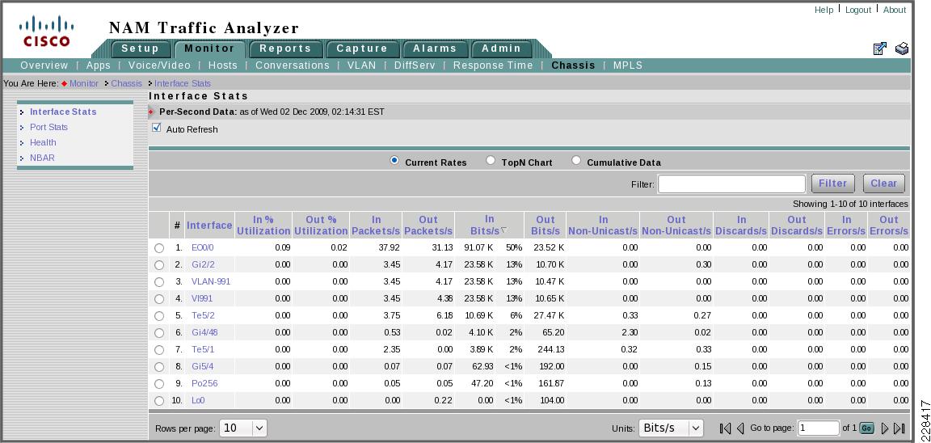
Task: Open the Setup tab
Action: click(x=140, y=49)
